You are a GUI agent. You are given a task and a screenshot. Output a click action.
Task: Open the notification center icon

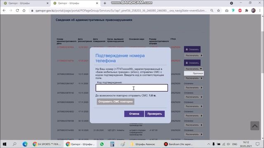tap(257, 144)
